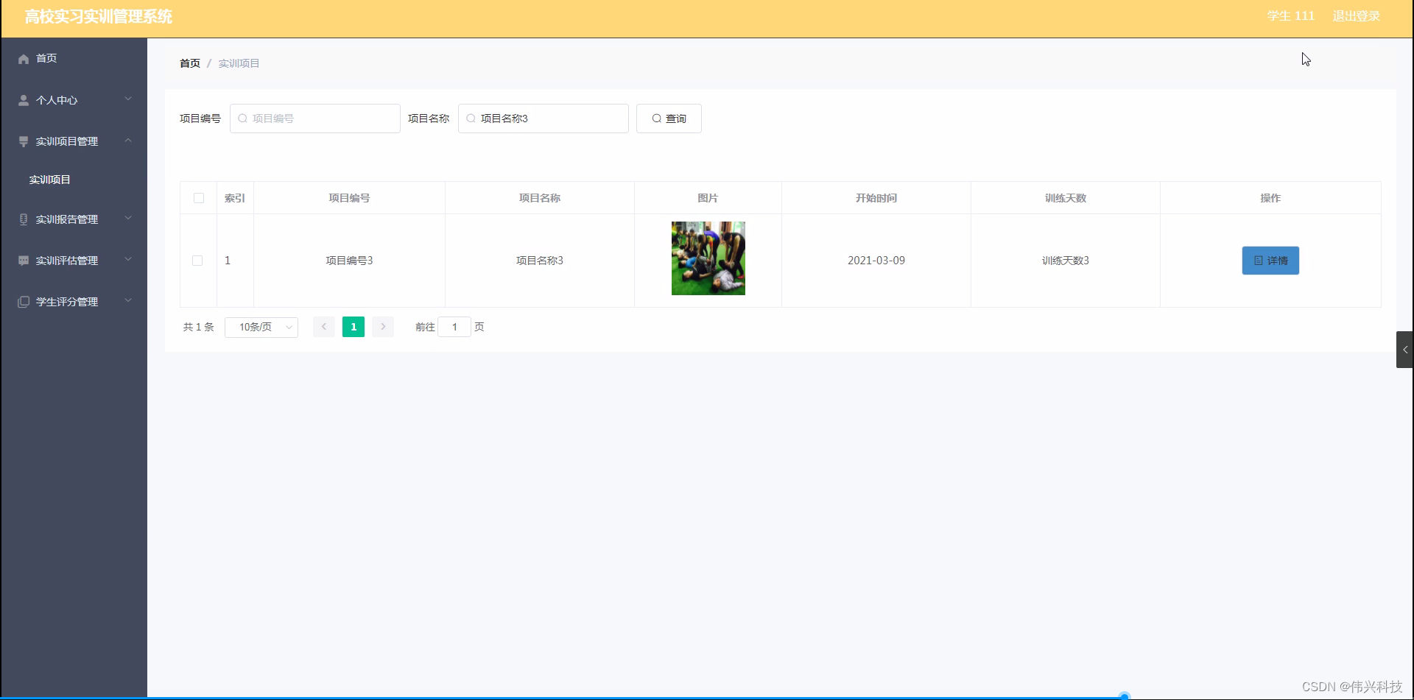
Task: Select the 实训评估管理 picture icon
Action: point(23,260)
